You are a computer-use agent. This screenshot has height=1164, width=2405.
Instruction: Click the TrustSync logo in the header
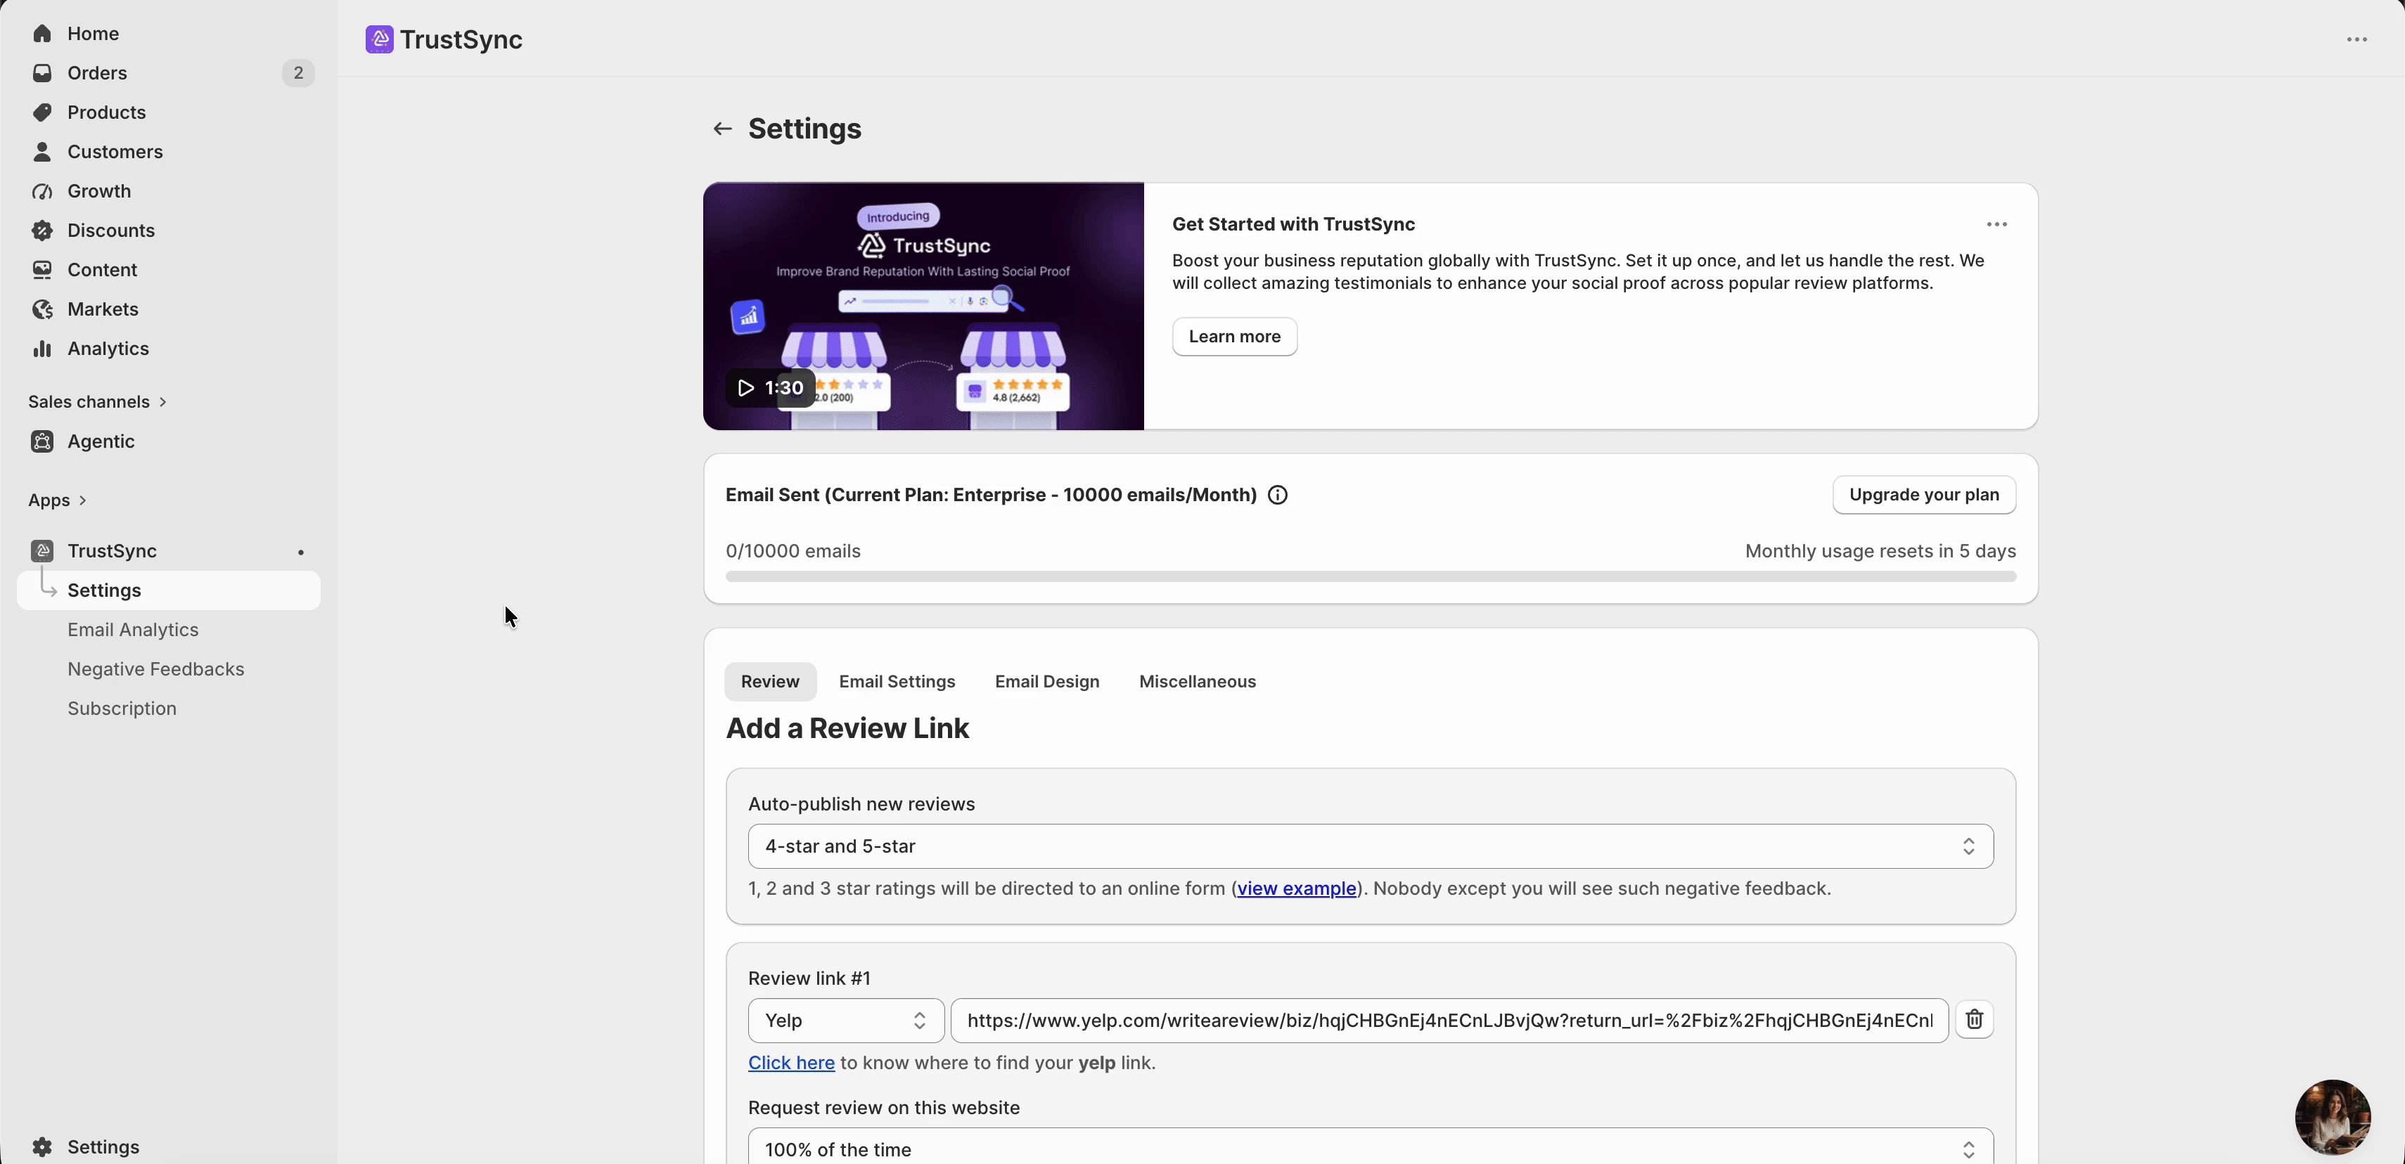pos(379,39)
